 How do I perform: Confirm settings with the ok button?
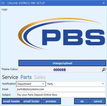click(x=82, y=101)
